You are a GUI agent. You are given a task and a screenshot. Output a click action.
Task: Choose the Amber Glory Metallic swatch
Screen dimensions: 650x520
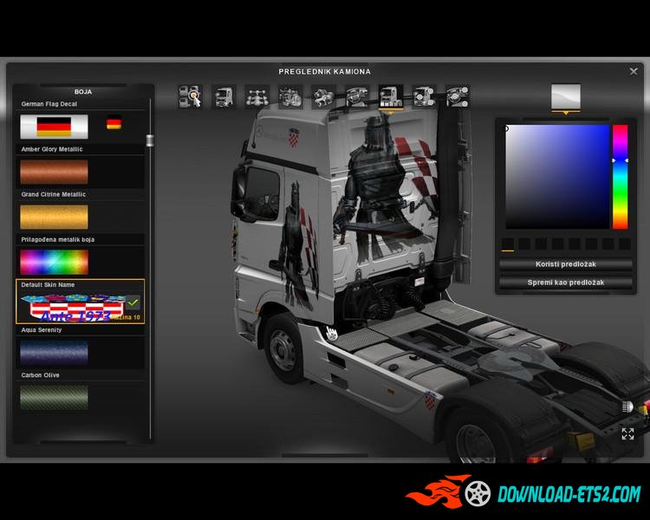point(54,172)
